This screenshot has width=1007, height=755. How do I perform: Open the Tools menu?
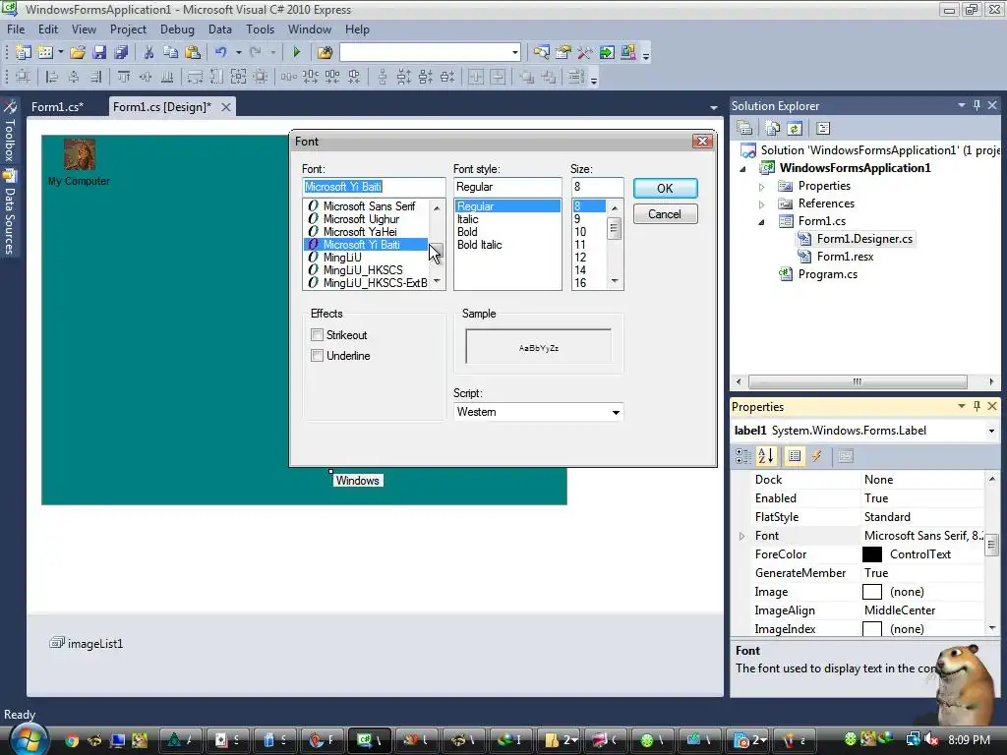click(260, 29)
